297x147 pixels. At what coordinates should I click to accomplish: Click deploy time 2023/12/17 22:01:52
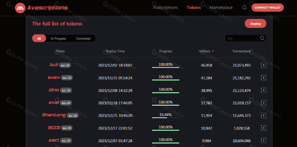coord(115,128)
